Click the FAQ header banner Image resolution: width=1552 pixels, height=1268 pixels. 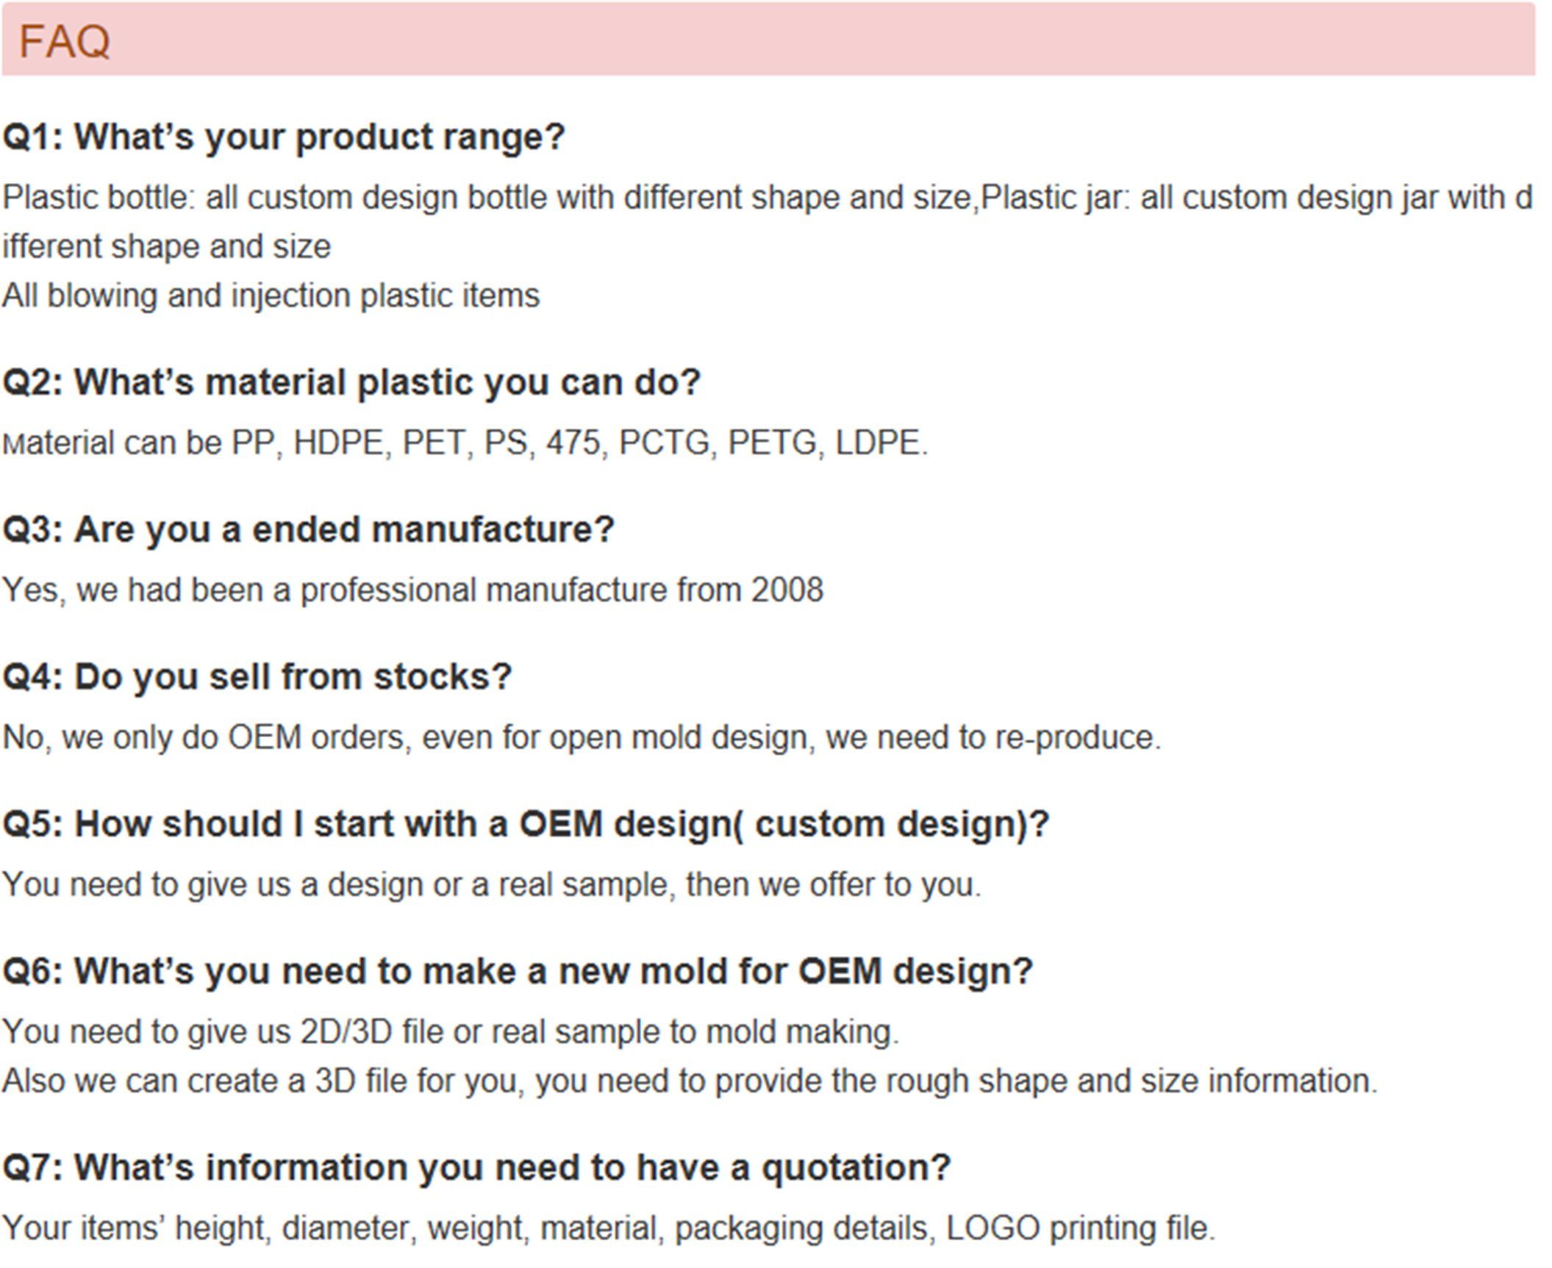768,39
